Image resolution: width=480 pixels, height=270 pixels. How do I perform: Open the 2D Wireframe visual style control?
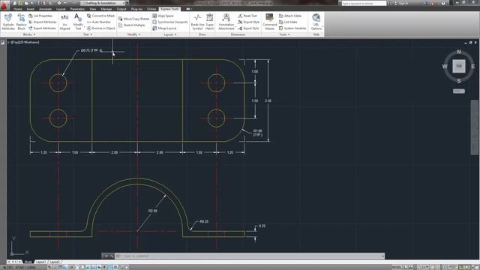(x=30, y=42)
